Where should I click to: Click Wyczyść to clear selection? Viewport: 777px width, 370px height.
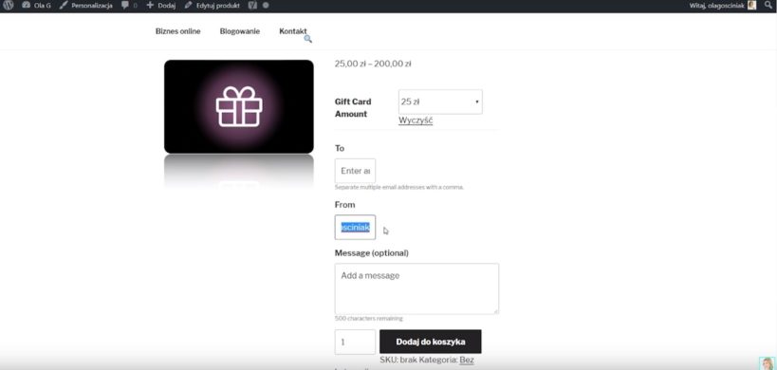(x=416, y=120)
